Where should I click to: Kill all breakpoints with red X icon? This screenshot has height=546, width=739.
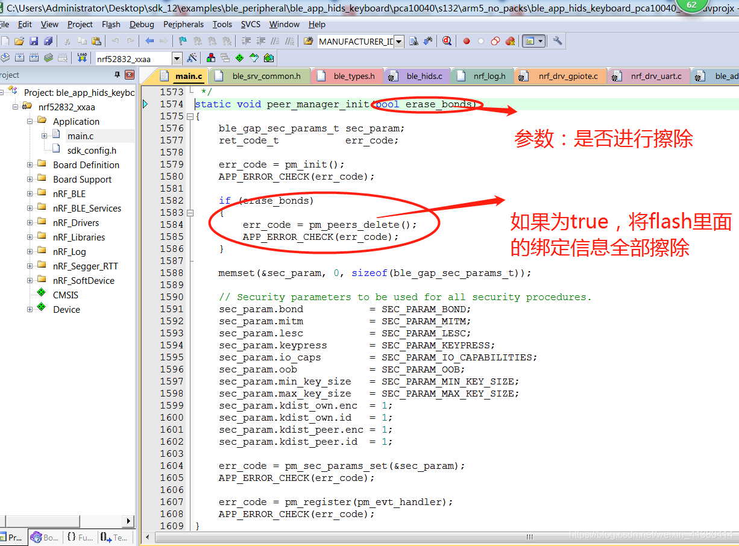click(510, 41)
